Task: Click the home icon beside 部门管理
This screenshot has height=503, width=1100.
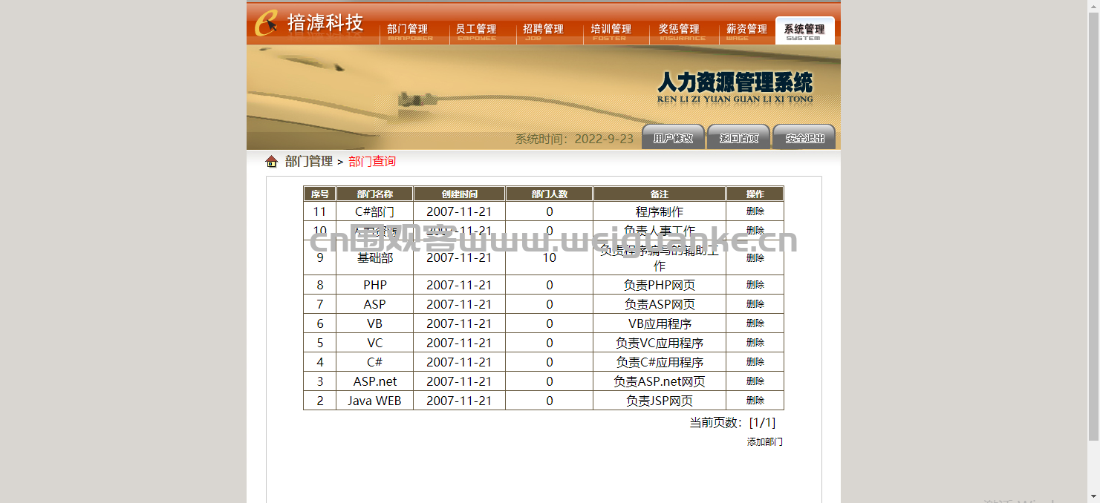Action: click(272, 162)
